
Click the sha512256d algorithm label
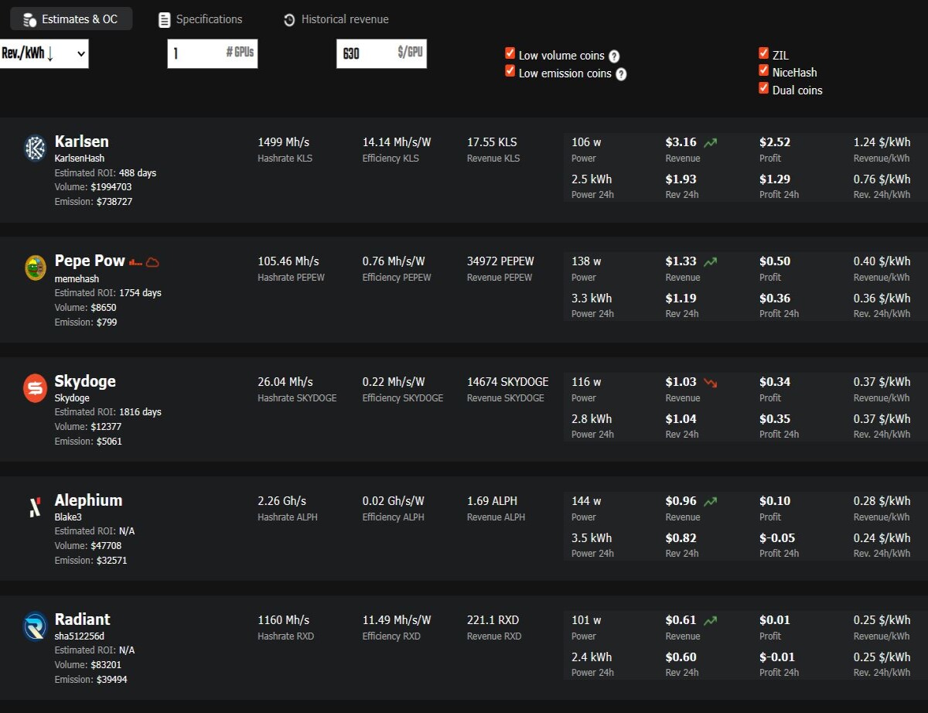pos(79,636)
